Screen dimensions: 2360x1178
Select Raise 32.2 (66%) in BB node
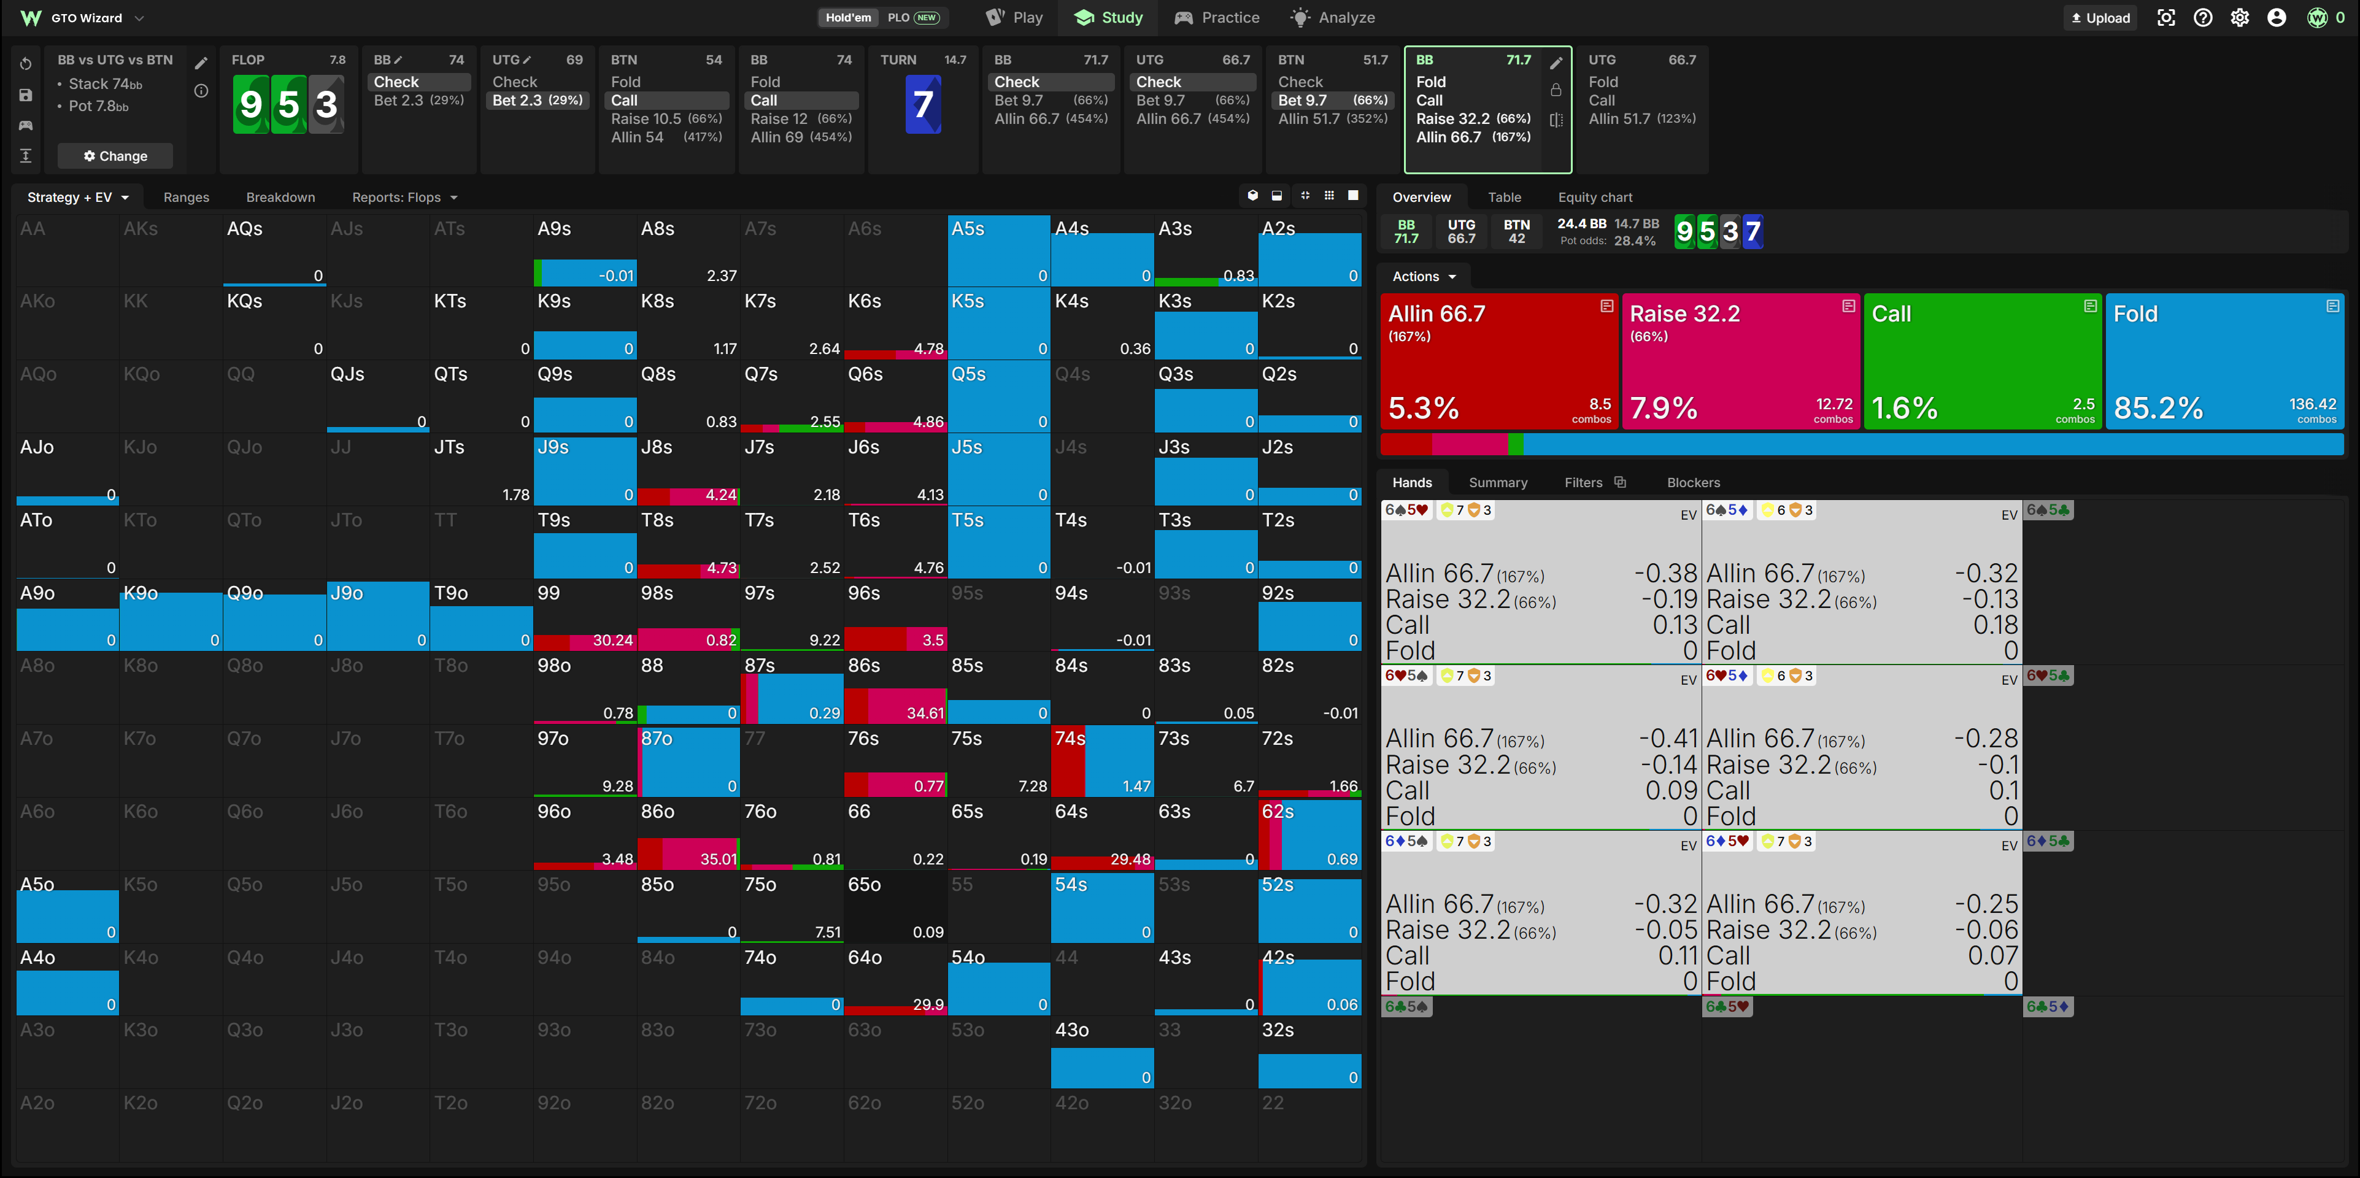click(1473, 118)
